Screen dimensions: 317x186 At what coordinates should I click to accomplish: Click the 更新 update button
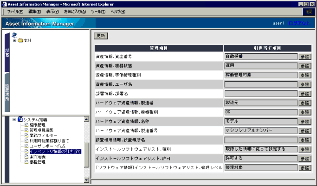pyautogui.click(x=101, y=36)
